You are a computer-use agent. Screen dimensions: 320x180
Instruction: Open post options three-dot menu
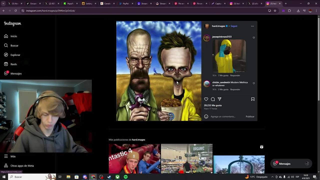(x=252, y=26)
